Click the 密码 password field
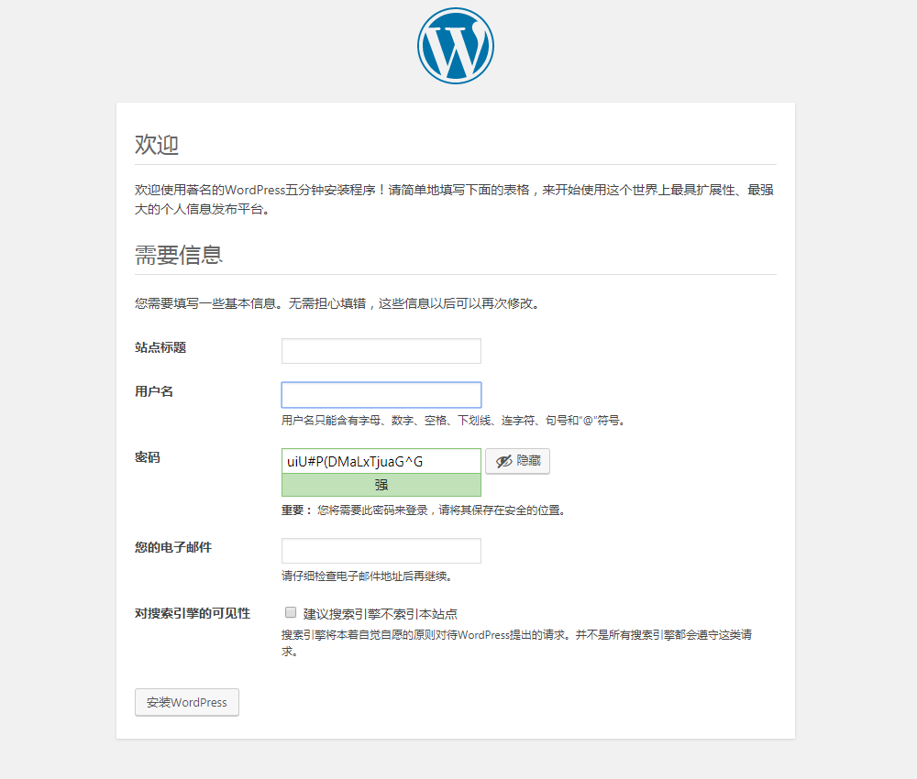 (381, 461)
